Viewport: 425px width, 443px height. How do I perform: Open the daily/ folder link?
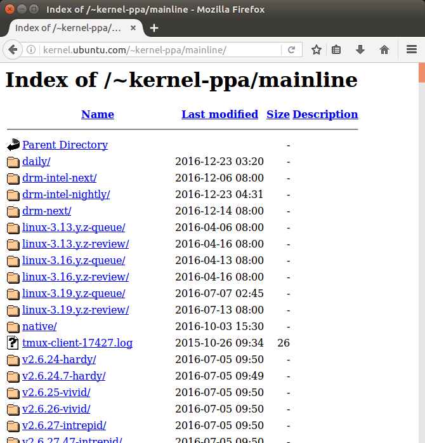pos(36,162)
